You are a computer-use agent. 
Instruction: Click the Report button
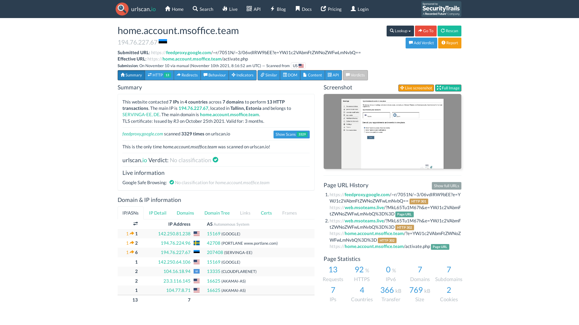pos(450,43)
